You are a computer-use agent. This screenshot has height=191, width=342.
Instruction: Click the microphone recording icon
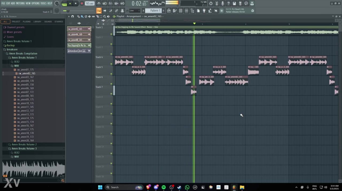pos(223,3)
